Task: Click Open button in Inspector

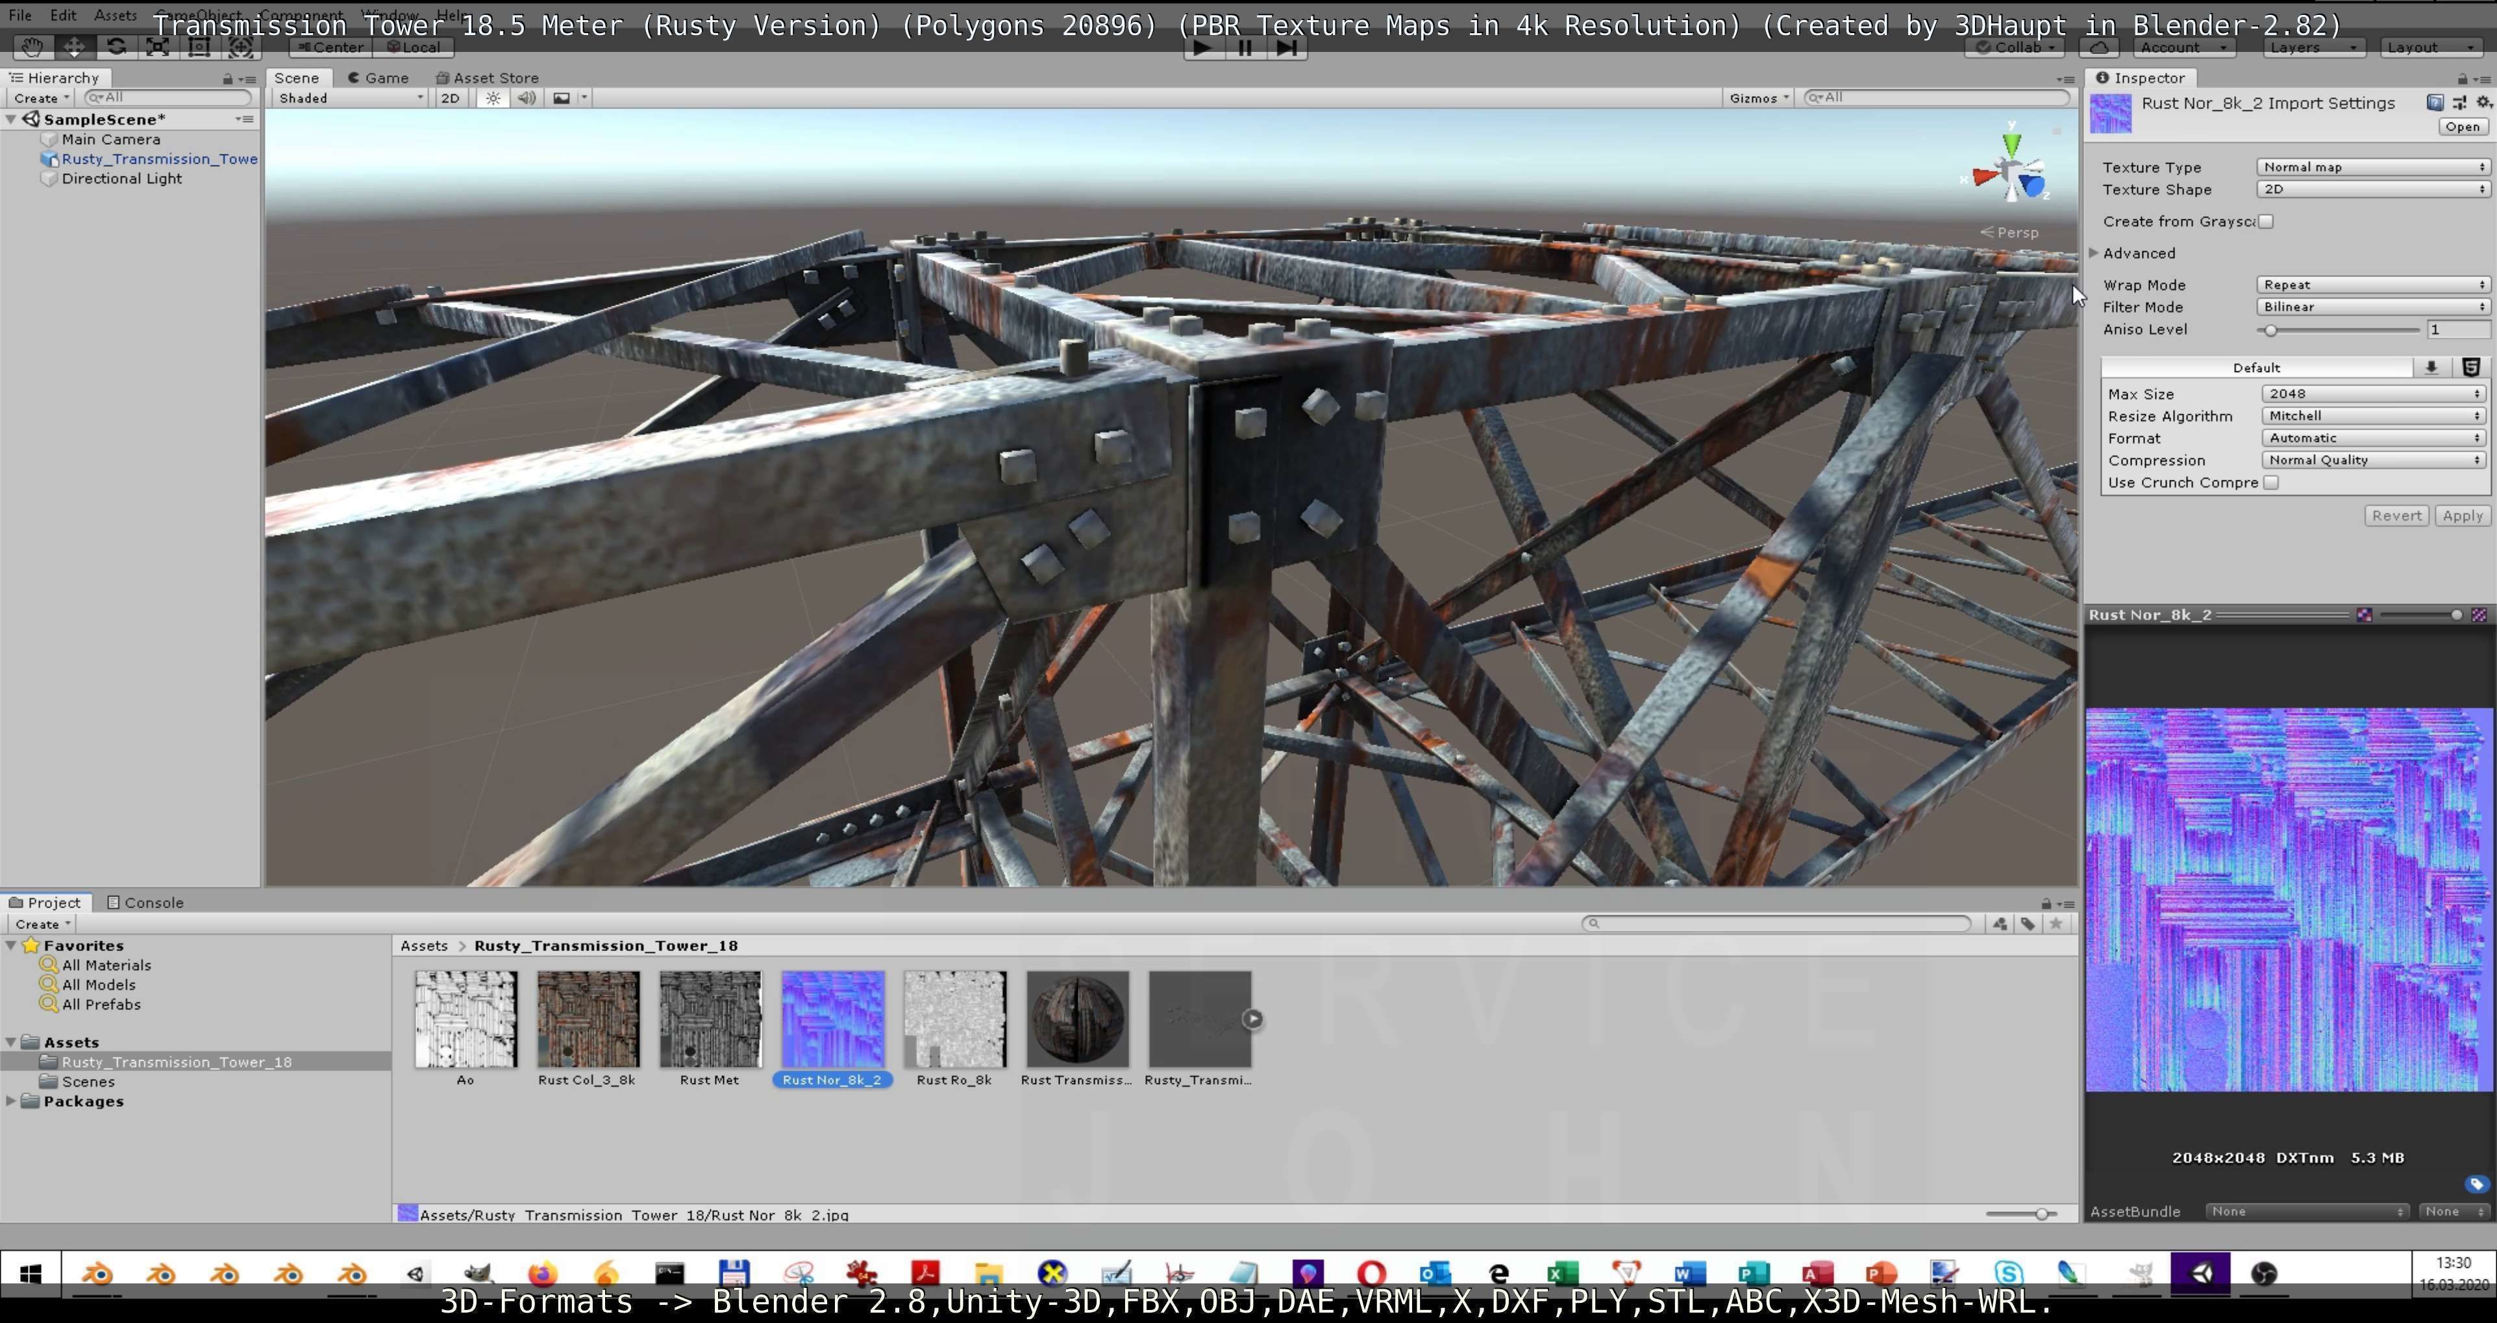Action: point(2462,127)
